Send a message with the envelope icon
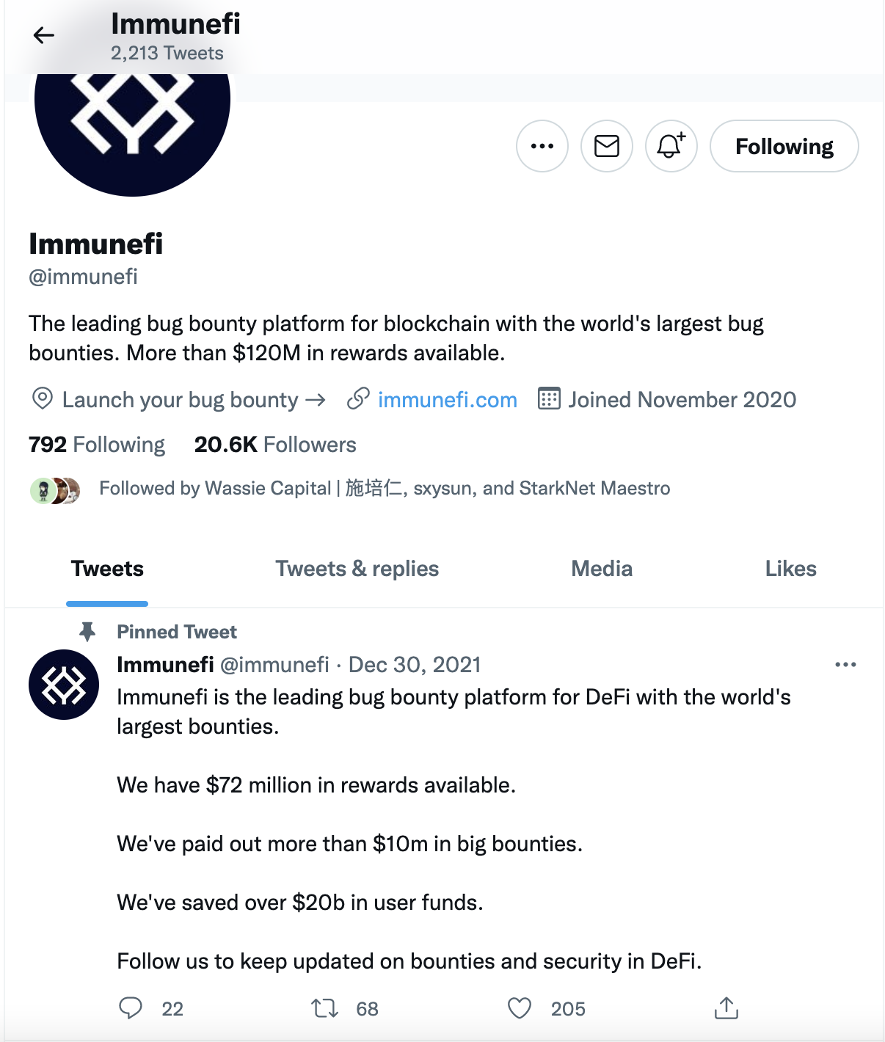885x1042 pixels. [x=607, y=146]
